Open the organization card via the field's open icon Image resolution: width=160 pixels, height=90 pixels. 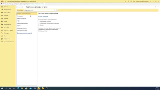coord(57,10)
